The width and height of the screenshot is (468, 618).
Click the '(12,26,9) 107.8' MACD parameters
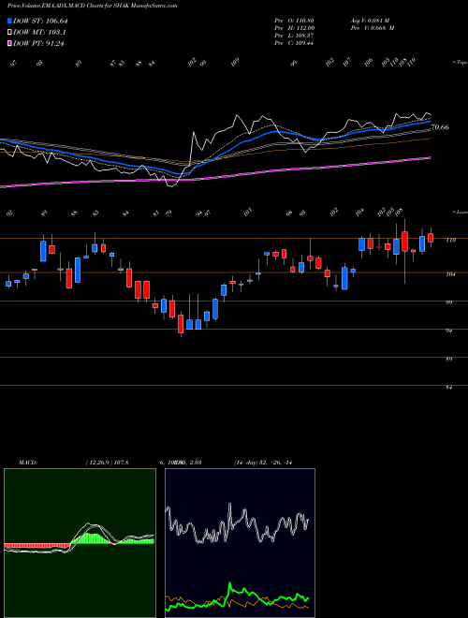pyautogui.click(x=107, y=463)
